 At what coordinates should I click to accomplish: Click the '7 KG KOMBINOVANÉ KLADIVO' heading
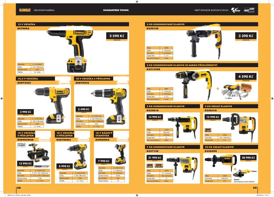click(x=166, y=147)
